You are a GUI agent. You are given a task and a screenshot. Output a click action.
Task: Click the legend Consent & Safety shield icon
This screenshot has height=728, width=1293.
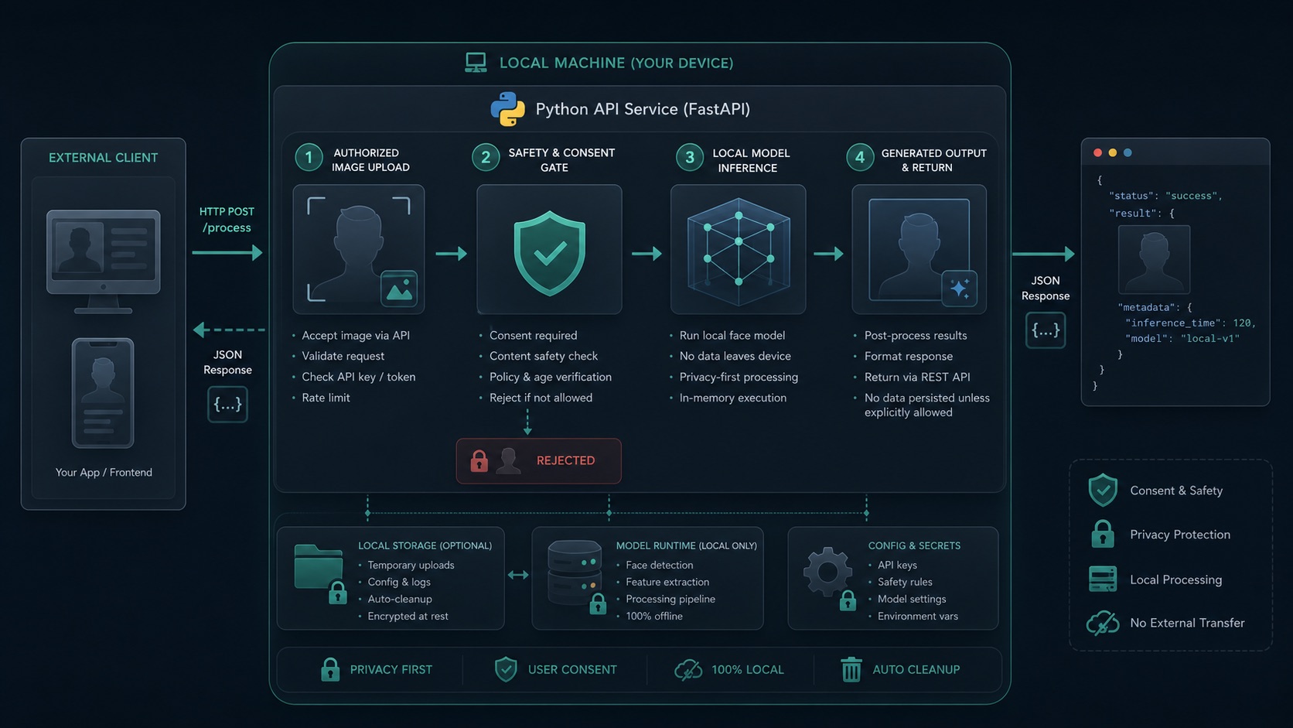coord(1103,490)
